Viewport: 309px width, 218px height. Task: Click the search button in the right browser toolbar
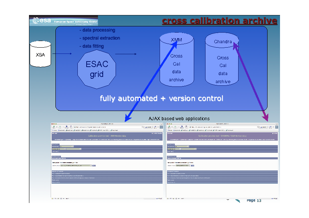[x=263, y=127]
